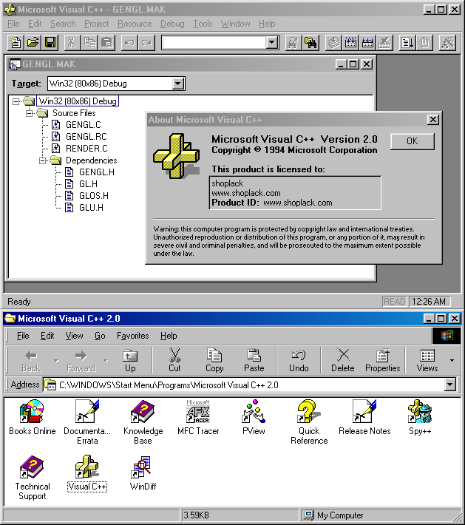Launch the WinDiff shortcut

[x=143, y=472]
